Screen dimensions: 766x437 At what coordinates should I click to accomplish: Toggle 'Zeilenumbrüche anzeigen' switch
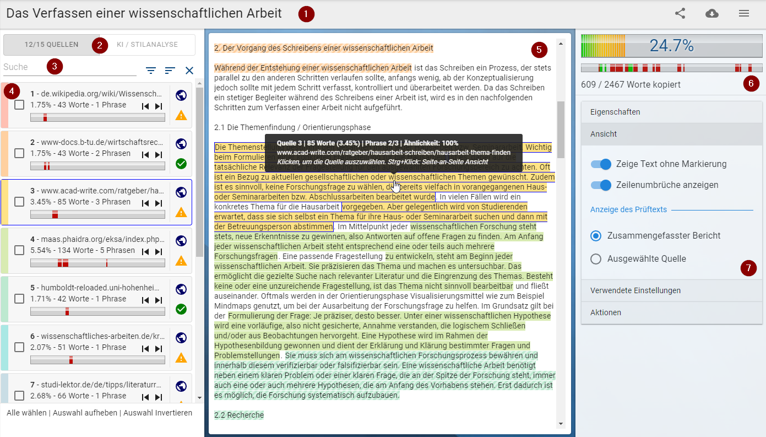(601, 185)
